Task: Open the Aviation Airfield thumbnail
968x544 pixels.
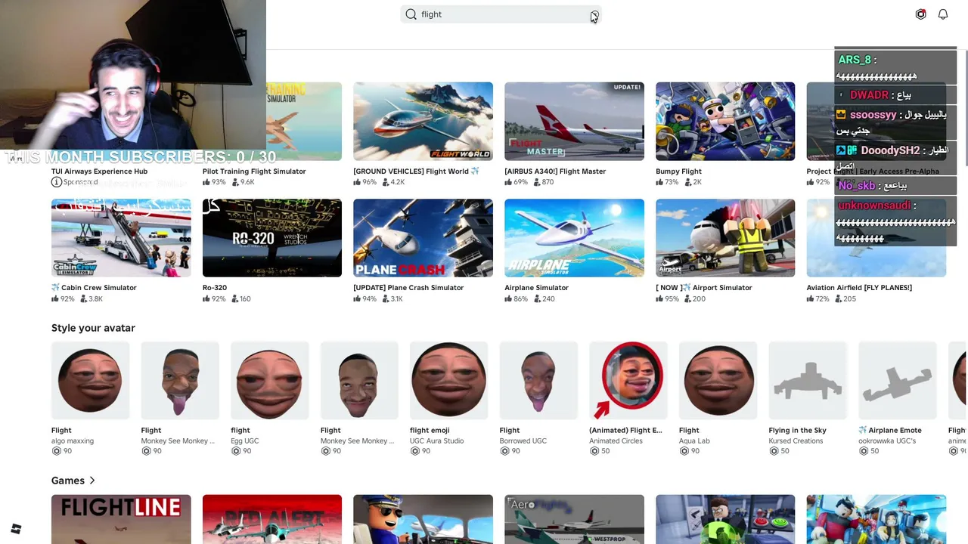Action: coord(876,238)
